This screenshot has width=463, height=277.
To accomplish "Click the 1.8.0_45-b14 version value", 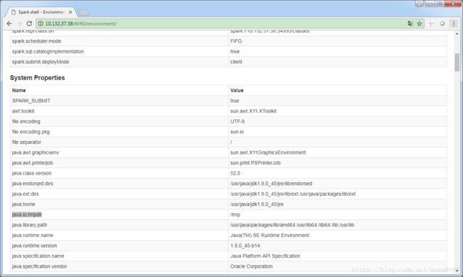I will (245, 246).
